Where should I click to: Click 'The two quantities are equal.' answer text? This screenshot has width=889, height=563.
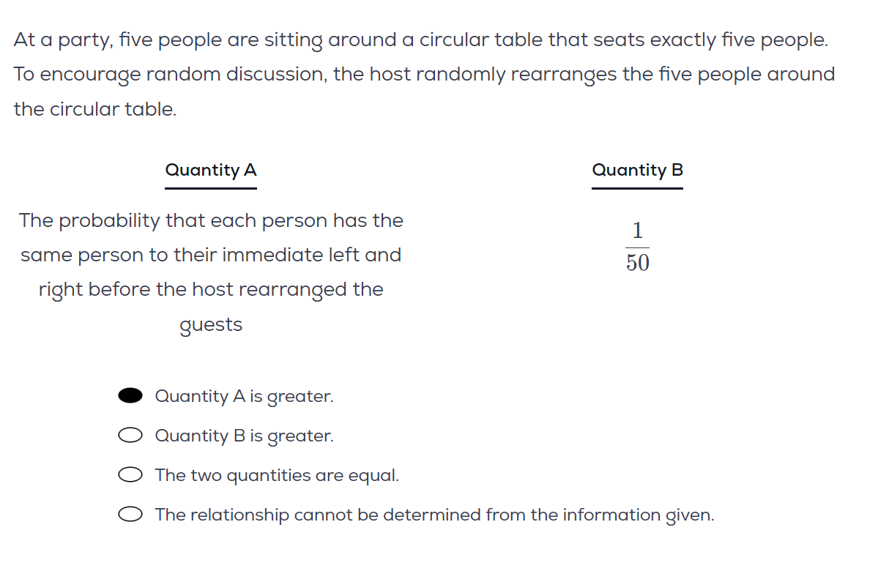click(x=277, y=475)
